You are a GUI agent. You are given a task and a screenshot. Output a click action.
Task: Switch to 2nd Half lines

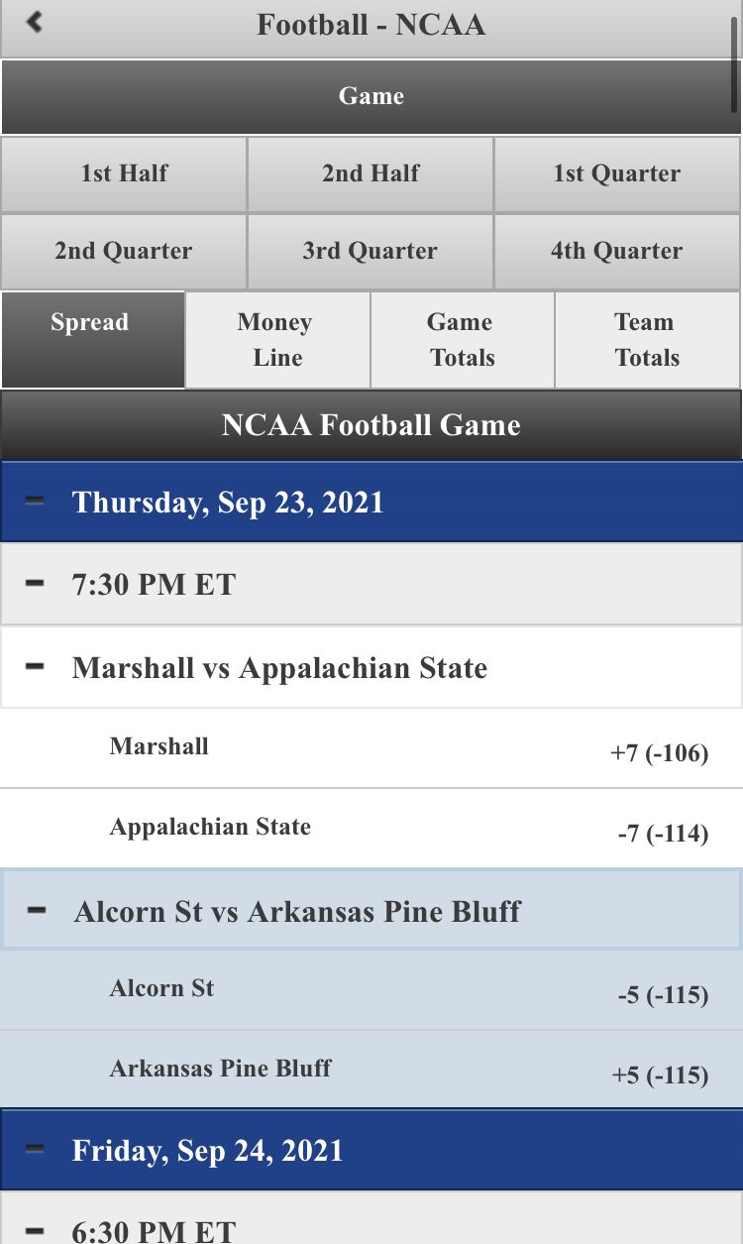[x=371, y=173]
